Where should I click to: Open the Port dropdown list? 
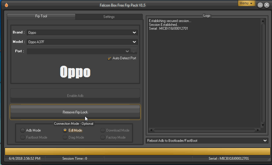pos(78,51)
